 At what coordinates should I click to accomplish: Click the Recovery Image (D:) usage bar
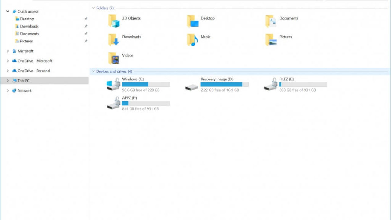225,85
